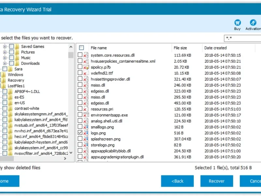The image size is (261, 196).
Task: Select the Recovery folder in tree
Action: pos(16,80)
